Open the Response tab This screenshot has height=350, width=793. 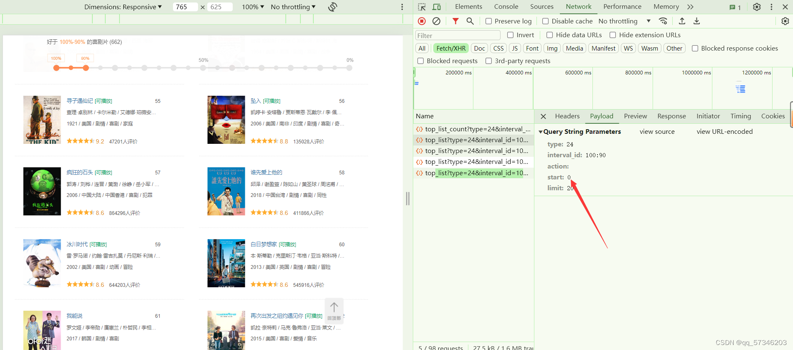coord(671,116)
